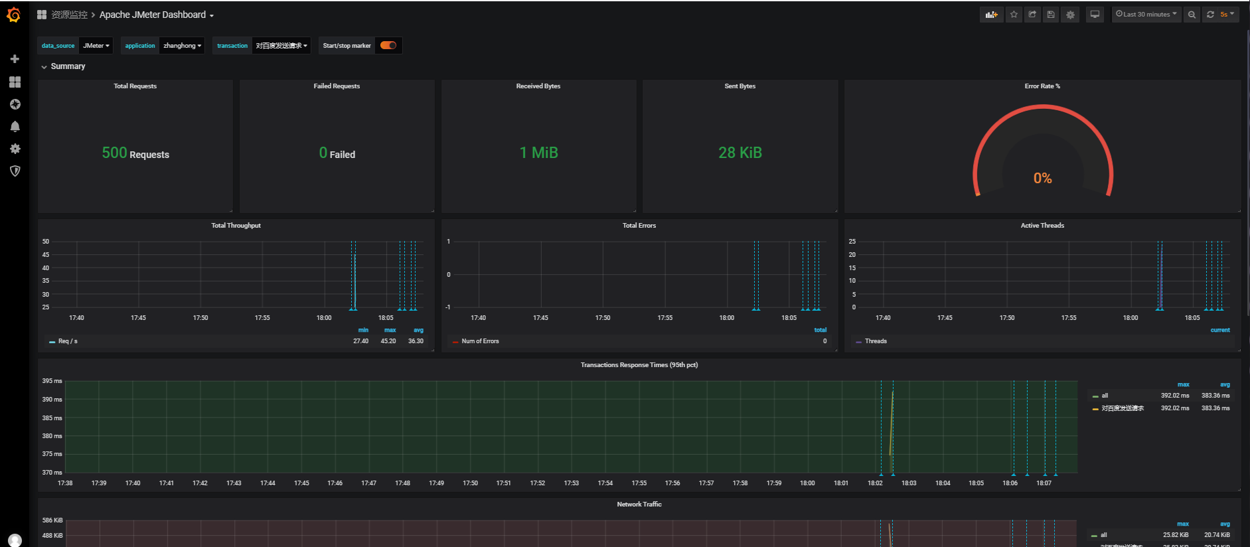This screenshot has height=547, width=1250.
Task: Sort Transactions Response Times legend by max
Action: coord(1184,384)
